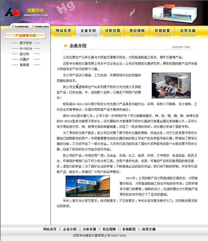Select 原子吸收 in sidebar list
The width and height of the screenshot is (208, 241).
pos(26,43)
